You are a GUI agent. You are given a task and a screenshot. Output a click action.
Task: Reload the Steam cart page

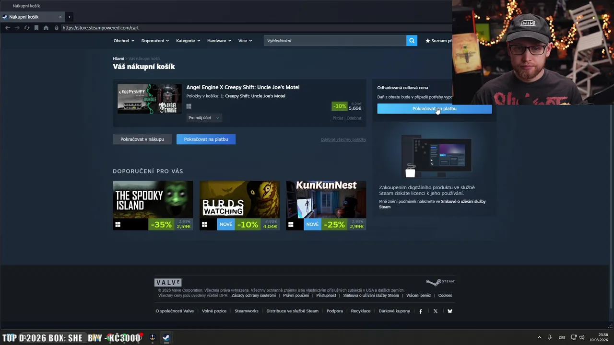[x=27, y=28]
